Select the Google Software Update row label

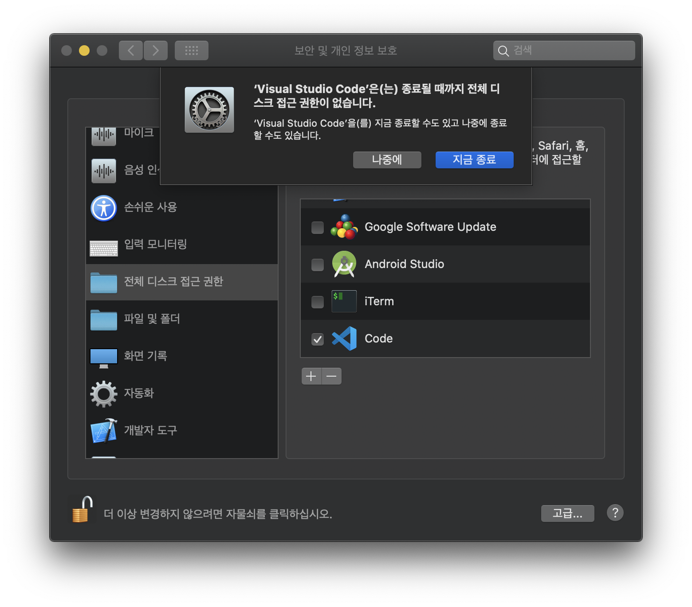point(431,227)
